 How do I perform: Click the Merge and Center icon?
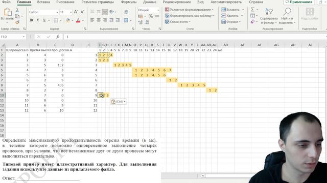coord(126,20)
